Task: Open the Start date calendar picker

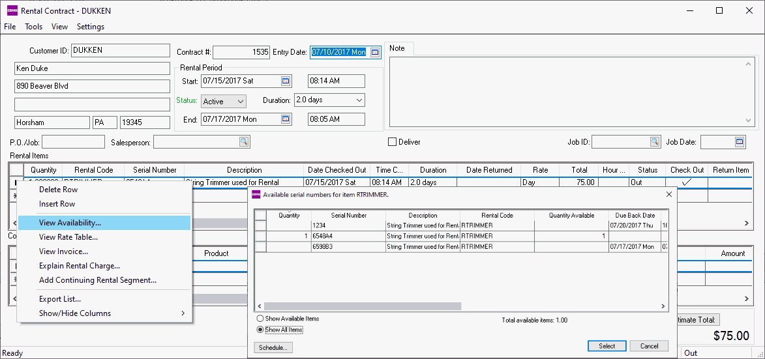Action: click(285, 81)
